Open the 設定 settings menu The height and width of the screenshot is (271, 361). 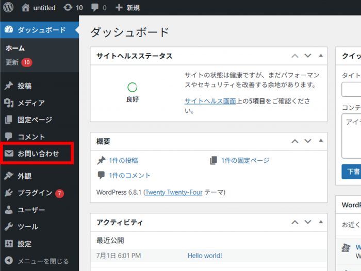click(24, 244)
